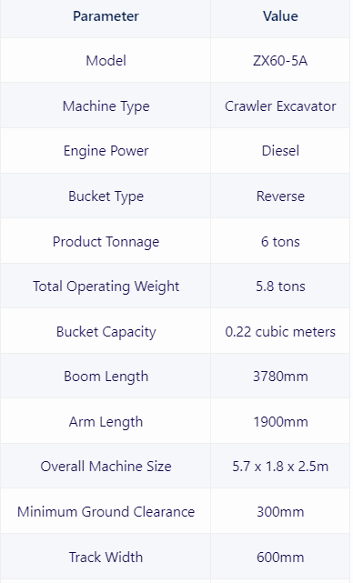
Task: Click the 600mm track width value
Action: pyautogui.click(x=280, y=558)
